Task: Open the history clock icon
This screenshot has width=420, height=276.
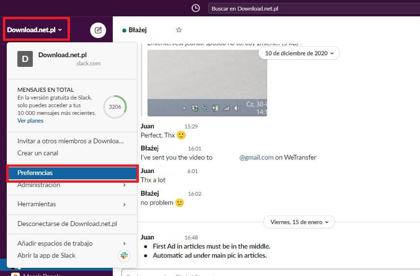Action: [196, 8]
